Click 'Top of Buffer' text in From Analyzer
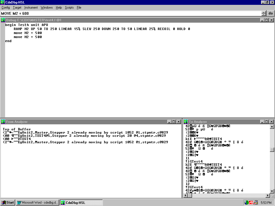This screenshot has height=206, width=275. [17, 129]
